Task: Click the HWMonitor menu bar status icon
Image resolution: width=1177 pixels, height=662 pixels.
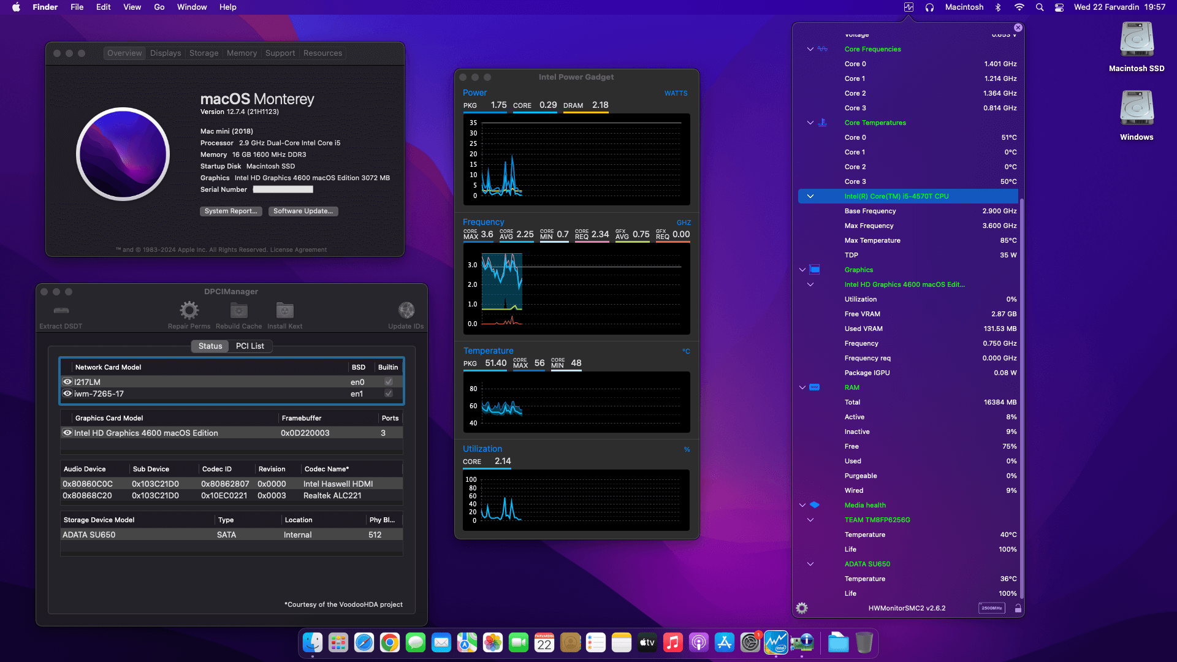Action: coord(908,7)
